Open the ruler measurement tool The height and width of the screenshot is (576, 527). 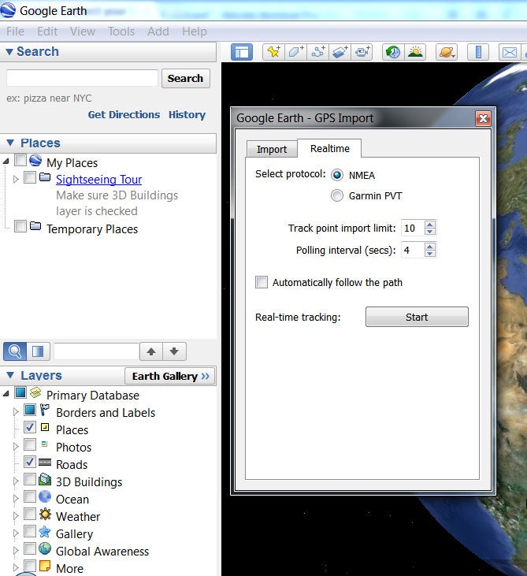(478, 52)
